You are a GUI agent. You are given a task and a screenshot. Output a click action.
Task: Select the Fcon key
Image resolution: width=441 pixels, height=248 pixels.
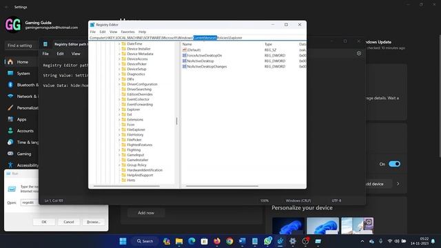[130, 125]
